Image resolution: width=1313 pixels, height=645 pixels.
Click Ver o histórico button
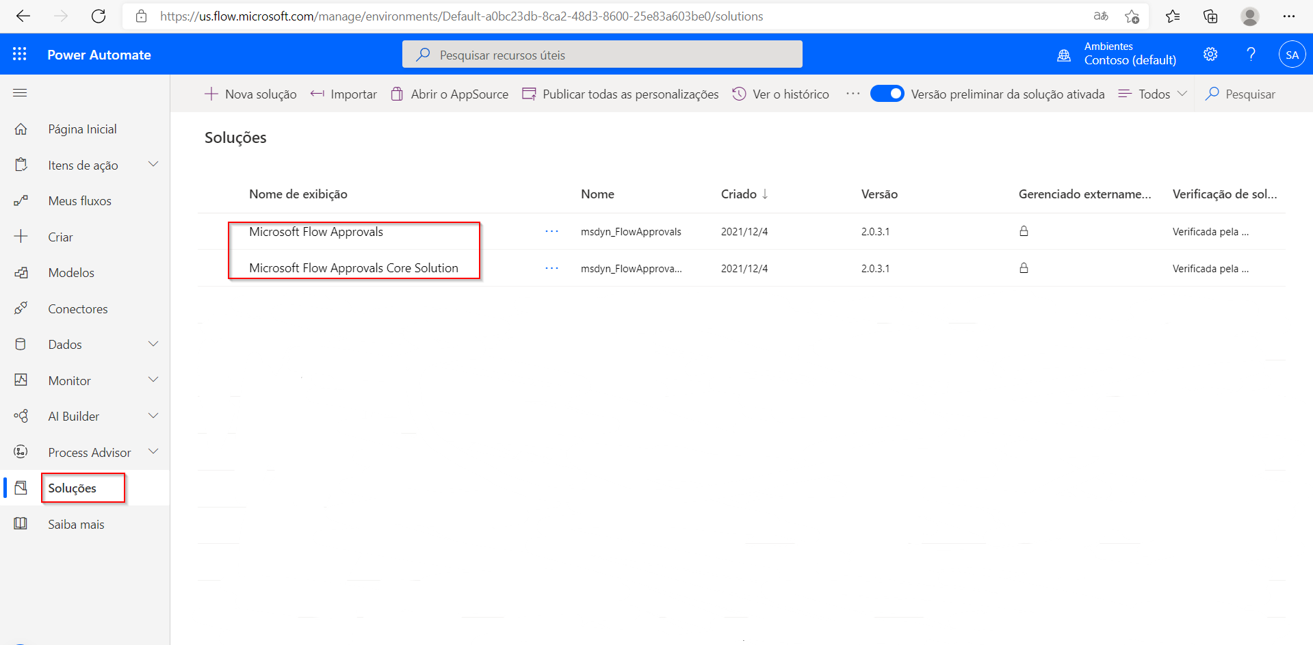point(781,94)
